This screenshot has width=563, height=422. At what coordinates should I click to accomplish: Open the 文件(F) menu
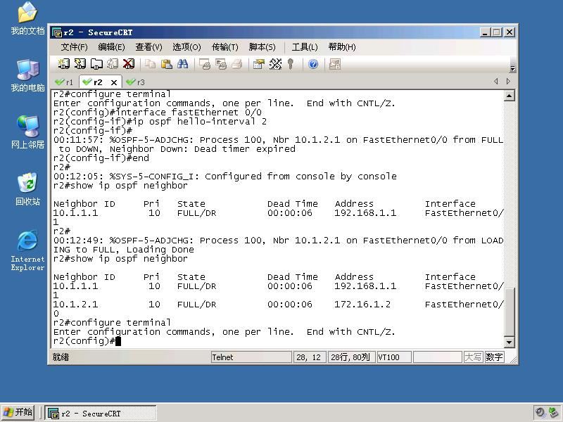tap(75, 47)
